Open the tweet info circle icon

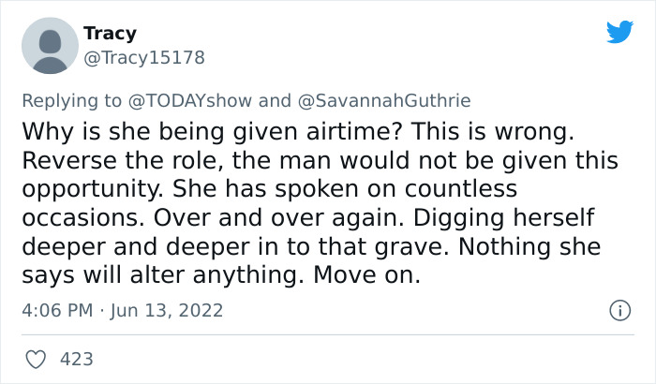click(x=618, y=309)
